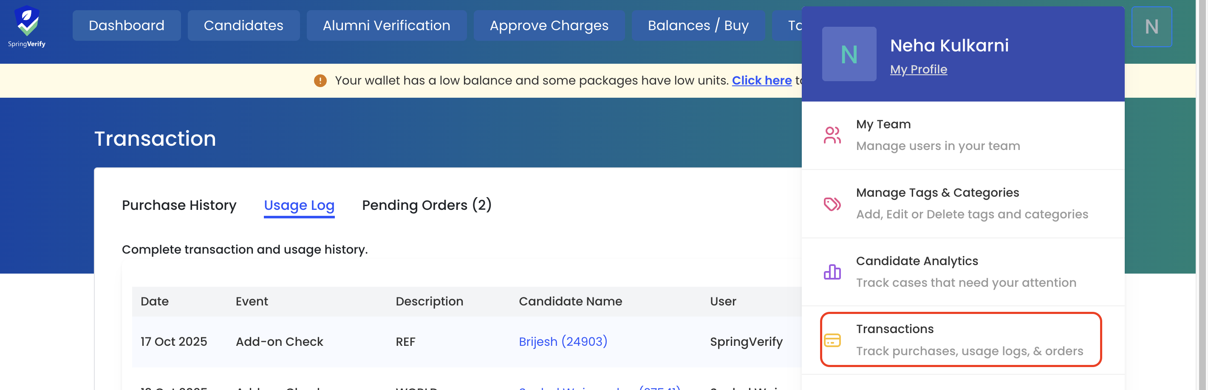Click the Candidate Analytics bar chart icon

[832, 272]
